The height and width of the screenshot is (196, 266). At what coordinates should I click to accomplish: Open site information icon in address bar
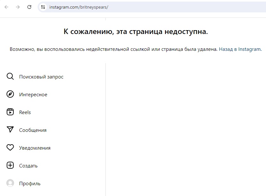click(43, 7)
